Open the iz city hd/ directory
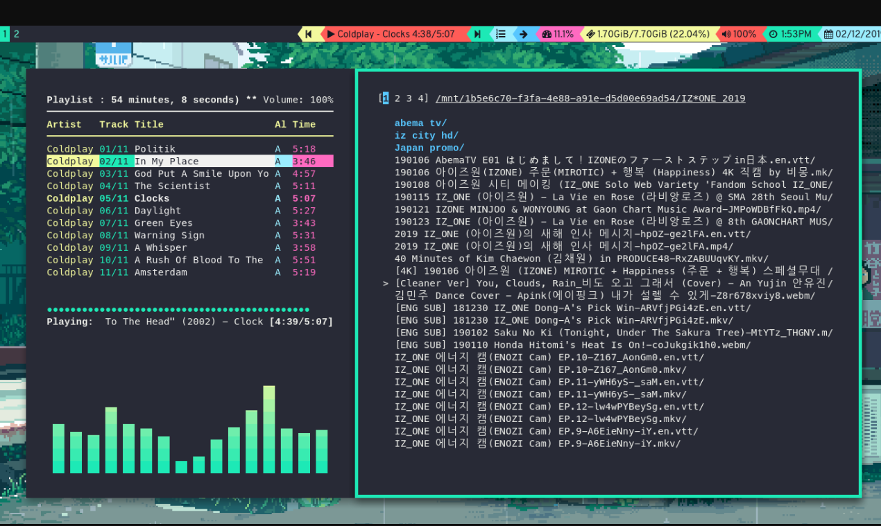 tap(427, 136)
